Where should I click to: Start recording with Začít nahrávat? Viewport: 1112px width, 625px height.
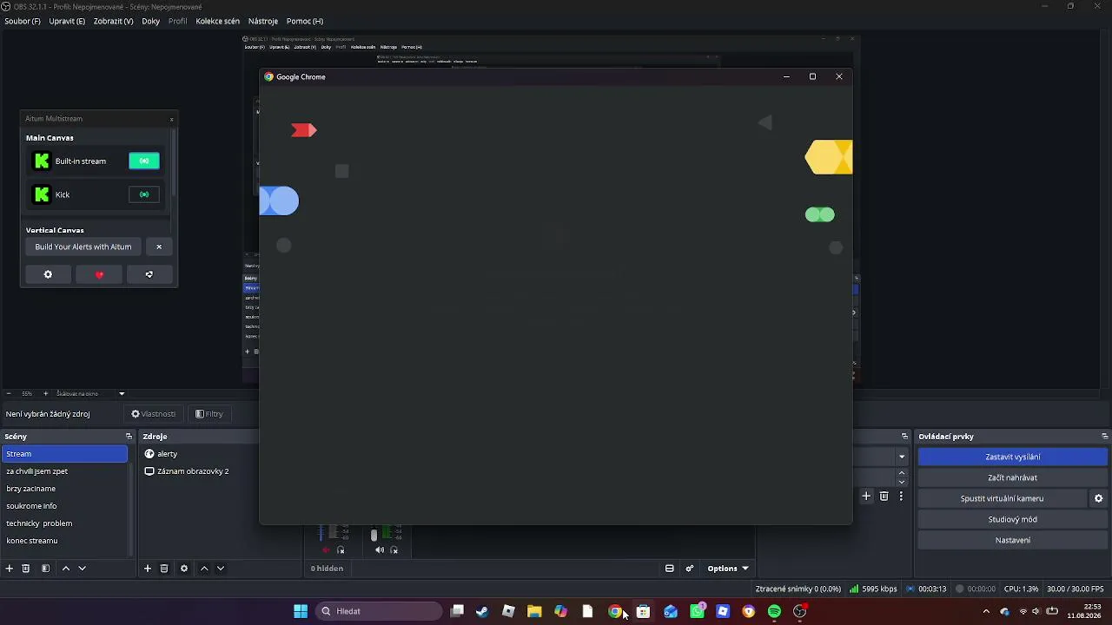coord(1013,477)
